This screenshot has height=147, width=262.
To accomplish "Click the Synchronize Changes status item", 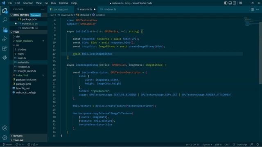I will pyautogui.click(x=20, y=145).
